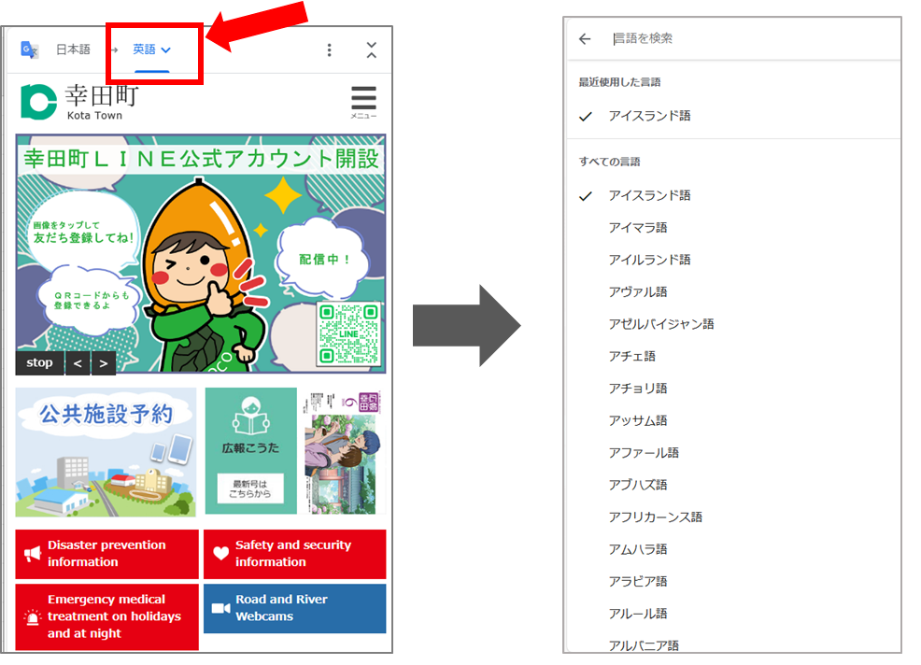
Task: Open Road and River Webcams
Action: tap(295, 608)
